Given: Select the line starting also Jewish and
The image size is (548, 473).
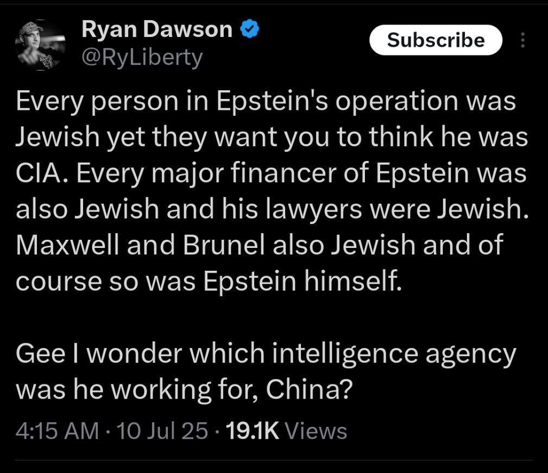Looking at the screenshot, I should click(x=272, y=209).
